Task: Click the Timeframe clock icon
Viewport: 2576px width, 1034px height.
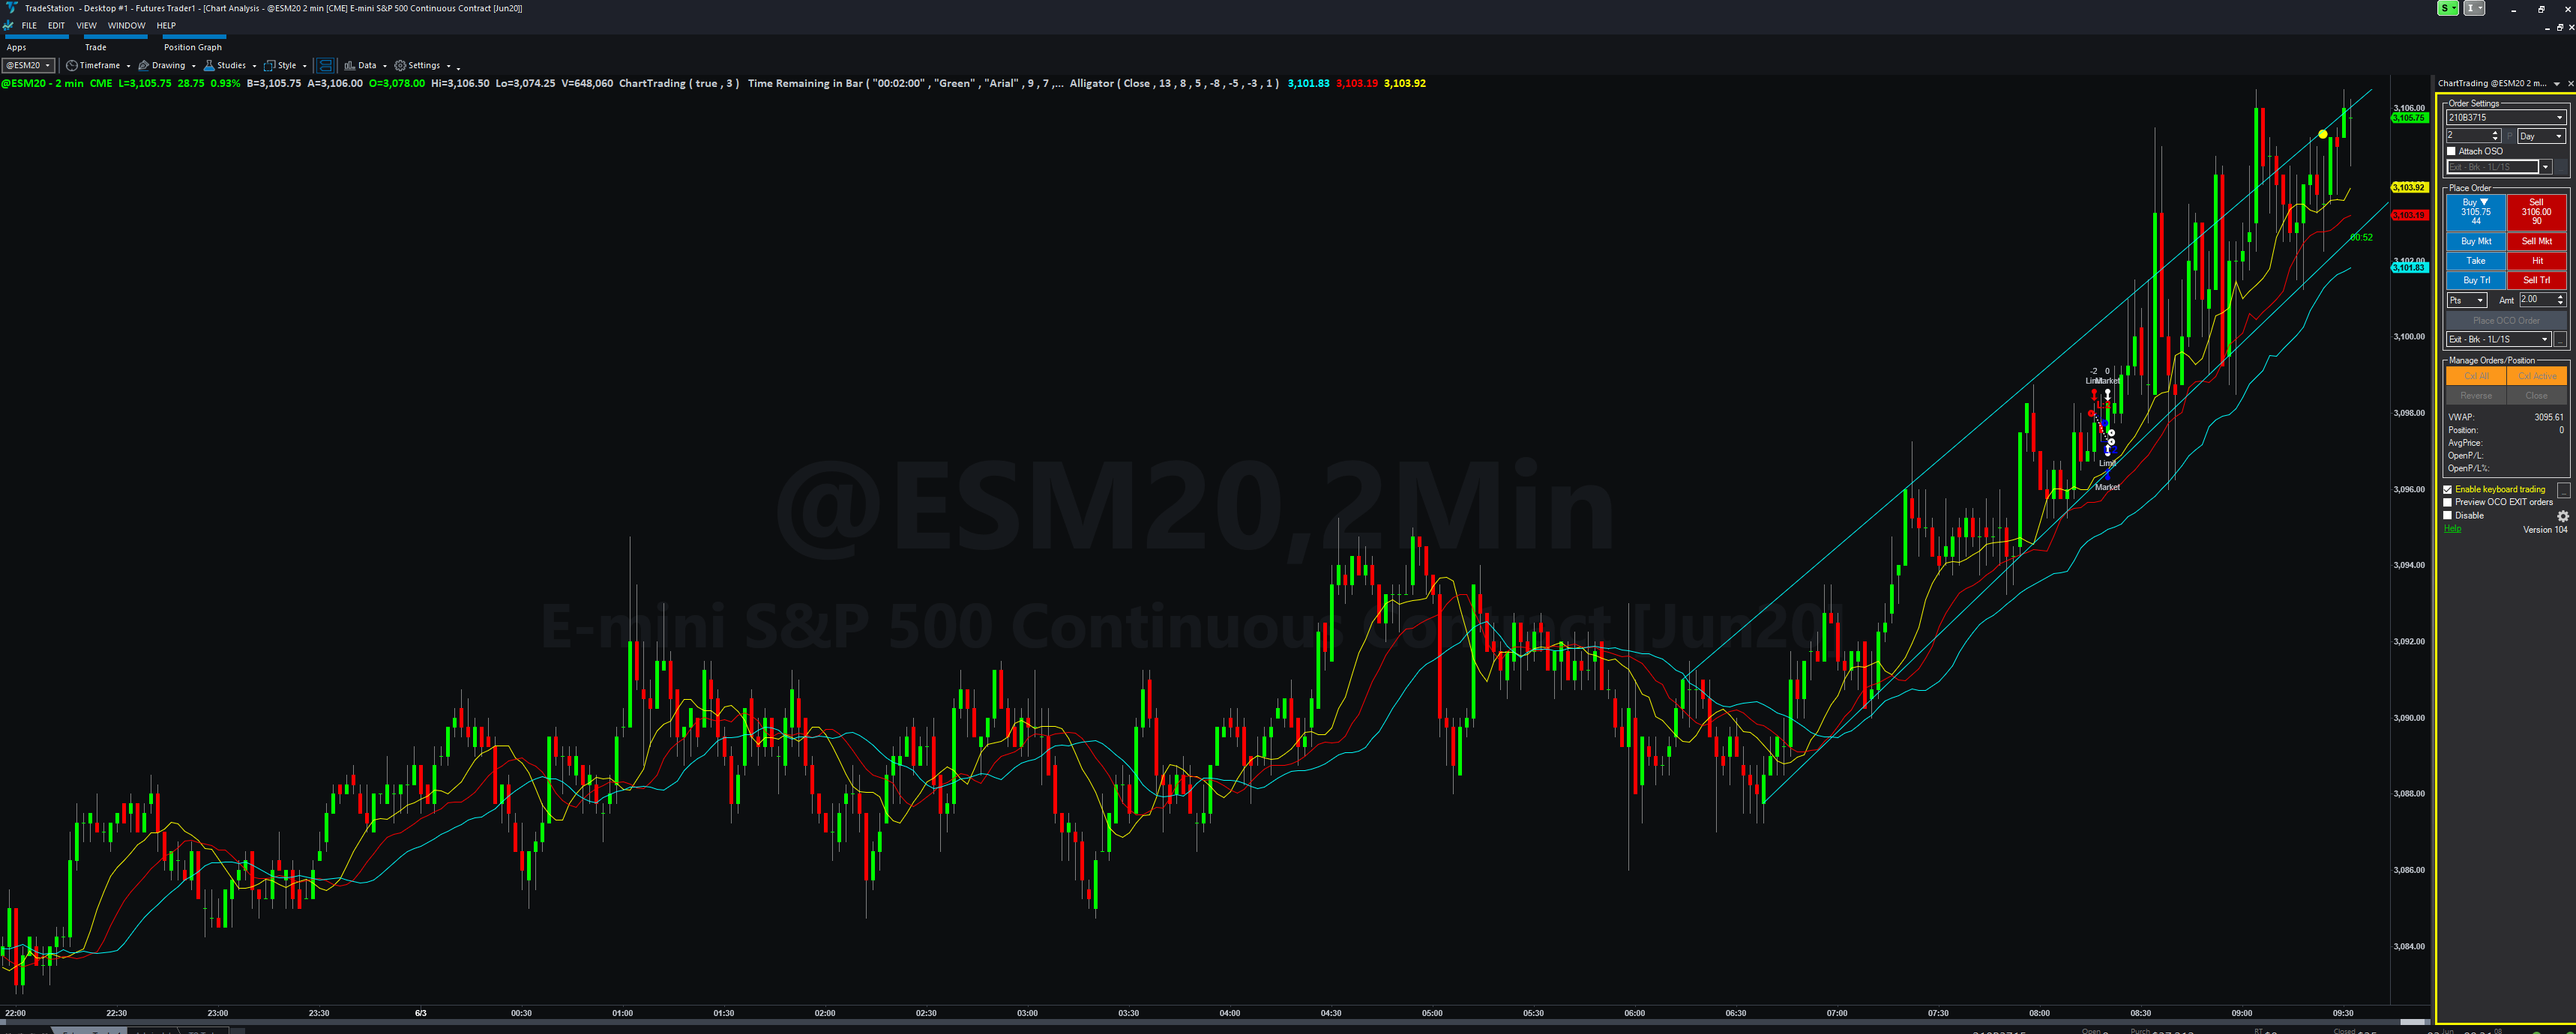Action: 72,66
